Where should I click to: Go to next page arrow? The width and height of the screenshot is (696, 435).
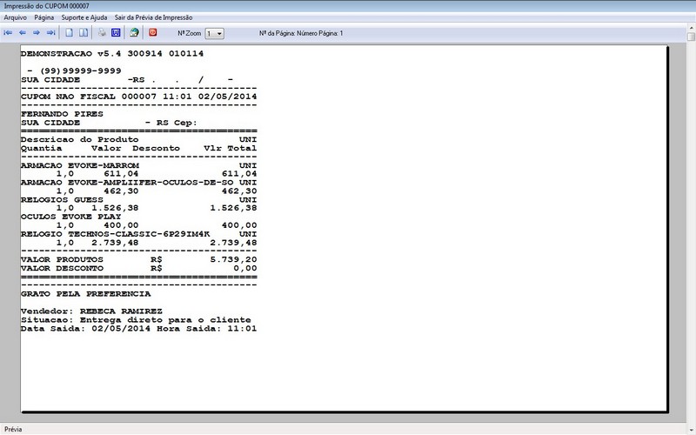coord(37,33)
